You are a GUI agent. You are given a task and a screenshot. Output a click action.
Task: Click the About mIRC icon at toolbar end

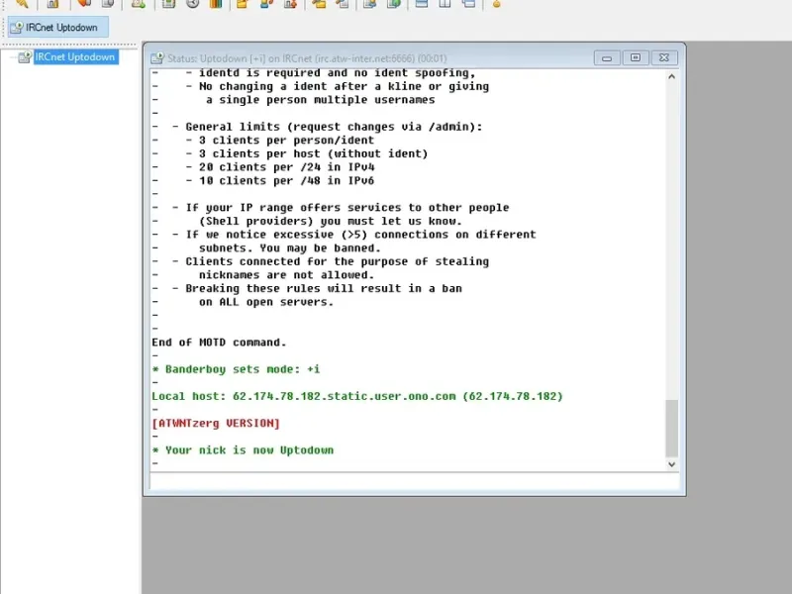497,4
